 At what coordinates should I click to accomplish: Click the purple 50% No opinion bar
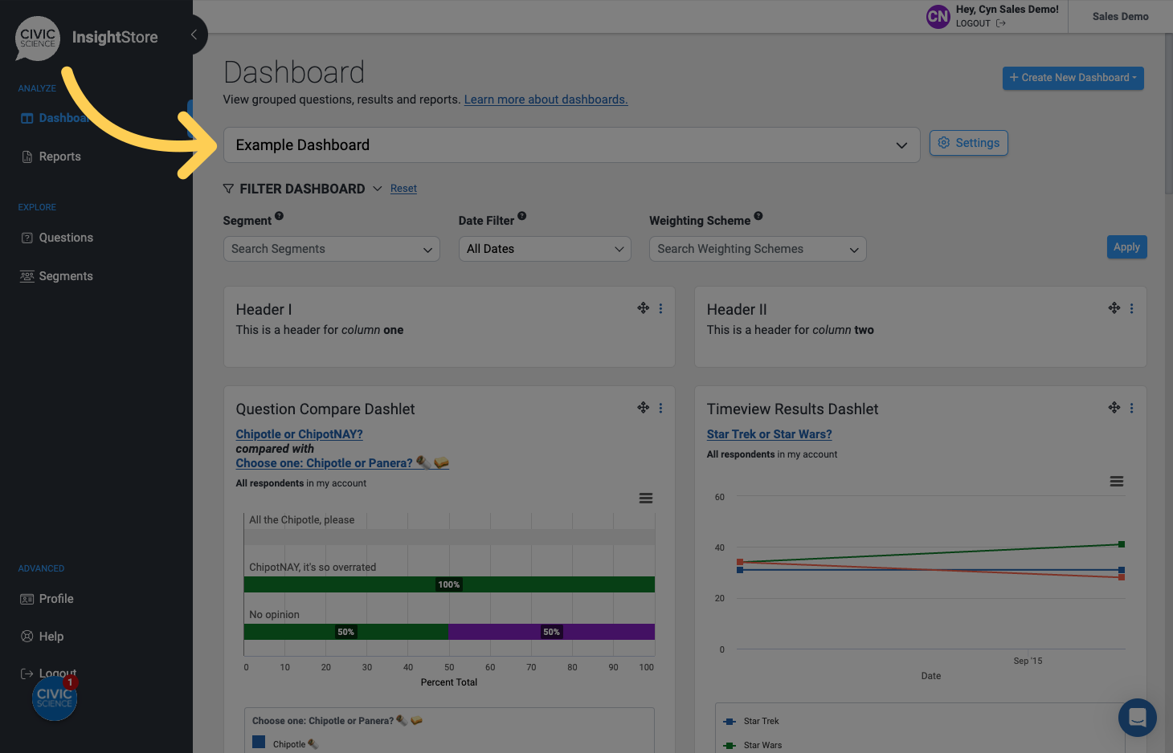click(551, 632)
